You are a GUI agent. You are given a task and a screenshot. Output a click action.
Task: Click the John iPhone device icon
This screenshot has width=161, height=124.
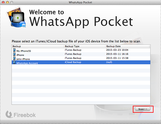coord(14,58)
